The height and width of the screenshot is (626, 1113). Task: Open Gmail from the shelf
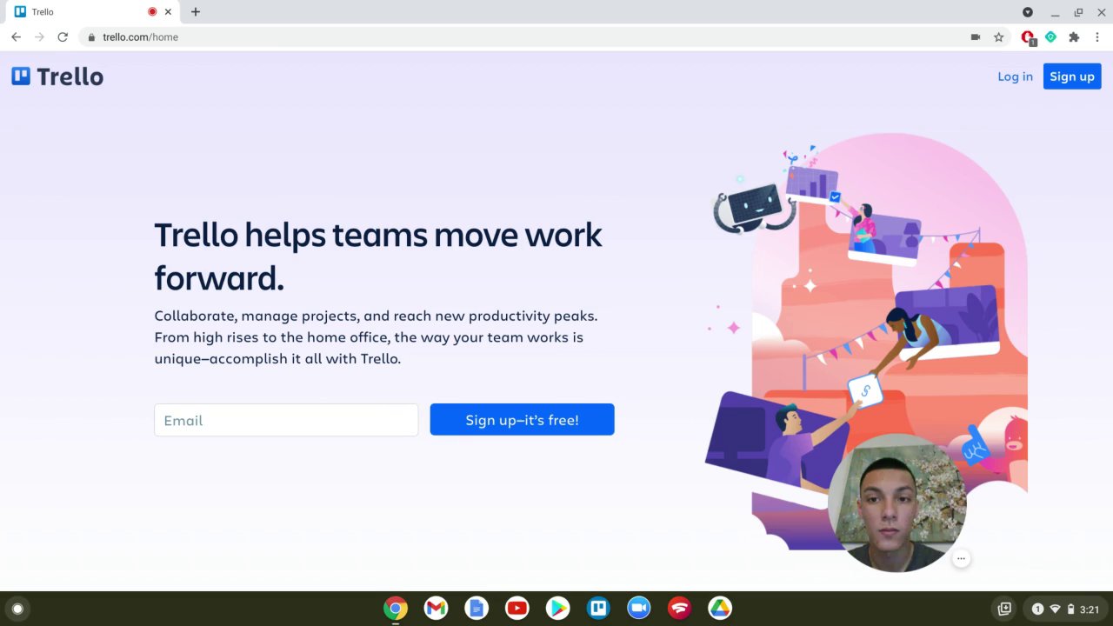pyautogui.click(x=436, y=609)
